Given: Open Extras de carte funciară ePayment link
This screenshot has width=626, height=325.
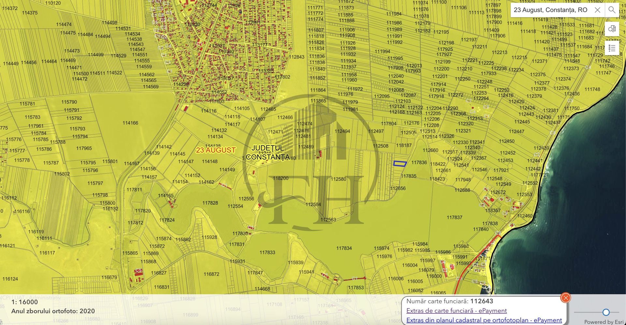Looking at the screenshot, I should pyautogui.click(x=456, y=311).
